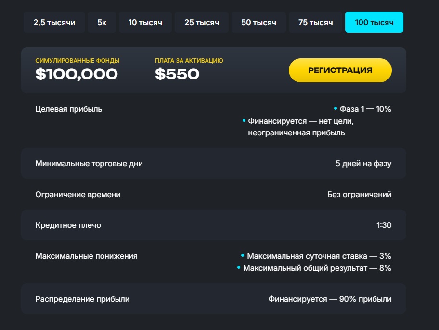The width and height of the screenshot is (439, 330).
Task: Switch to the 5к account tab
Action: 102,23
